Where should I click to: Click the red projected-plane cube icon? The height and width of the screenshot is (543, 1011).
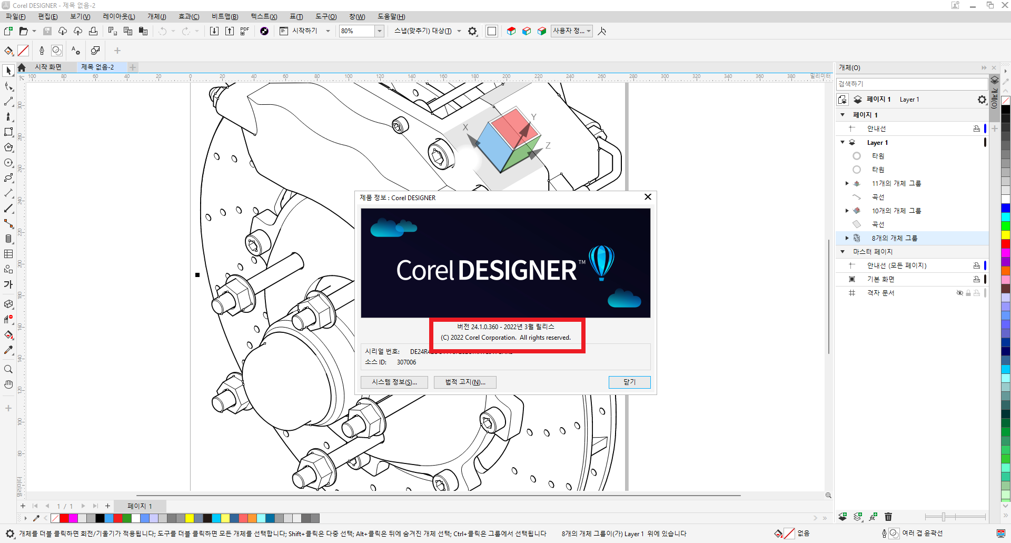pyautogui.click(x=511, y=31)
